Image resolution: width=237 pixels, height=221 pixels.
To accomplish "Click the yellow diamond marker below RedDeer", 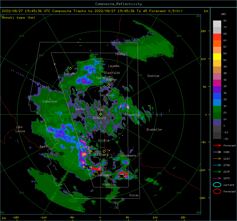I will [x=108, y=85].
